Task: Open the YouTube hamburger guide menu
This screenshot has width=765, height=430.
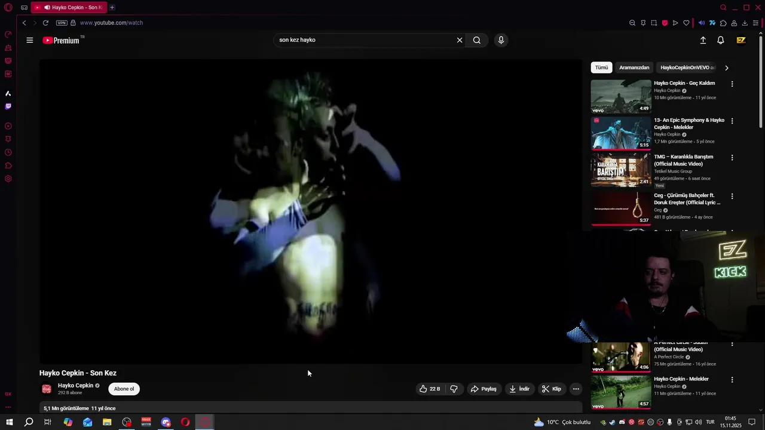Action: click(29, 40)
